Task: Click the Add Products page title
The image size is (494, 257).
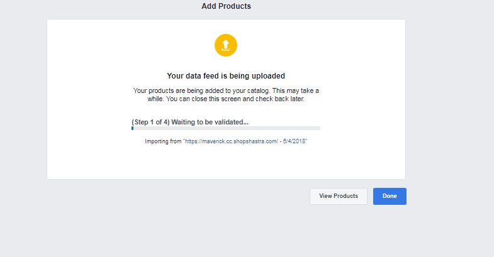Action: (226, 6)
